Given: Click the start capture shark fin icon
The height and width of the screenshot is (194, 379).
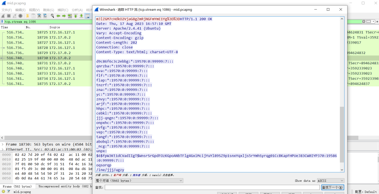Looking at the screenshot, I should coord(3,16).
